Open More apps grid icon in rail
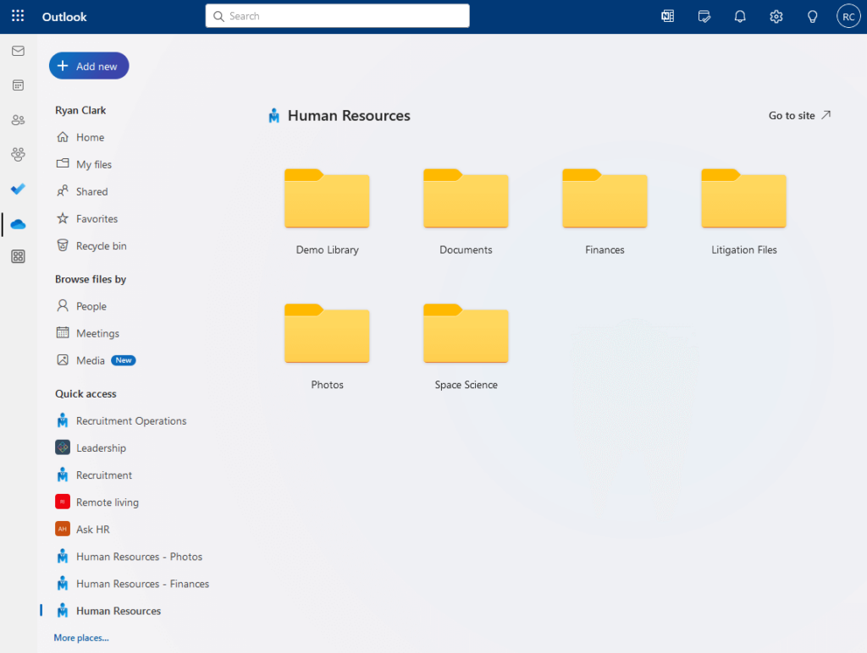This screenshot has width=867, height=653. (x=19, y=256)
